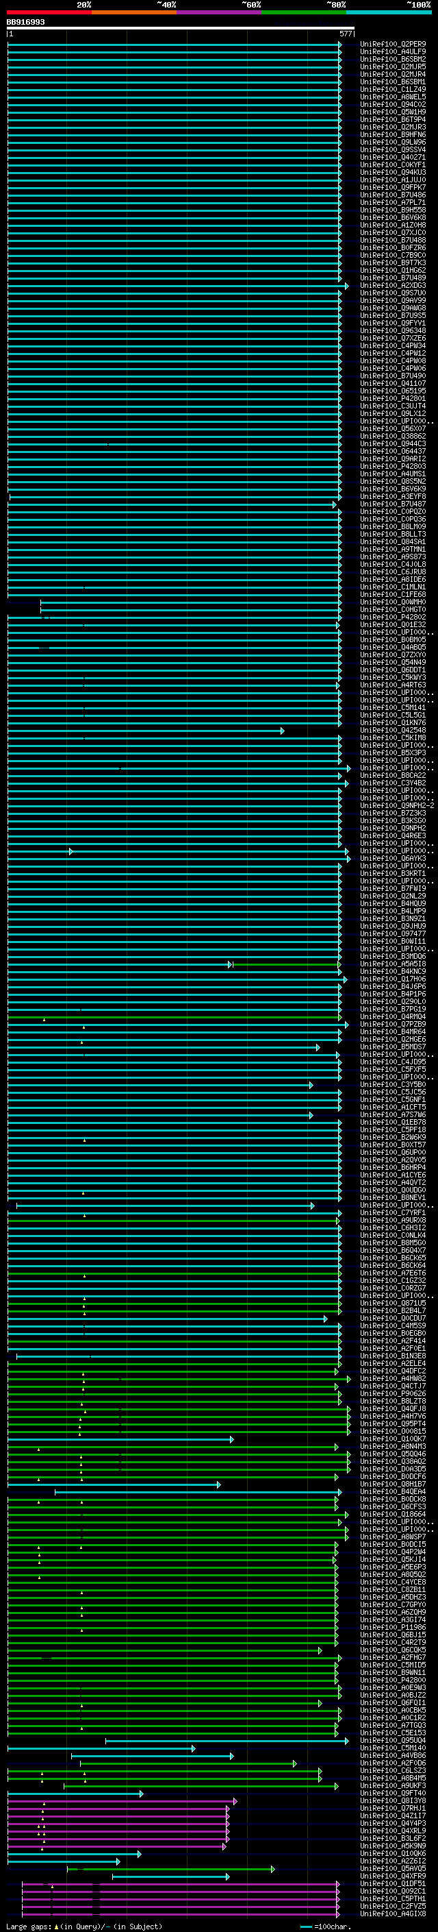
Task: Select label UniRef100_Q4XRL9
Action: click(392, 1830)
